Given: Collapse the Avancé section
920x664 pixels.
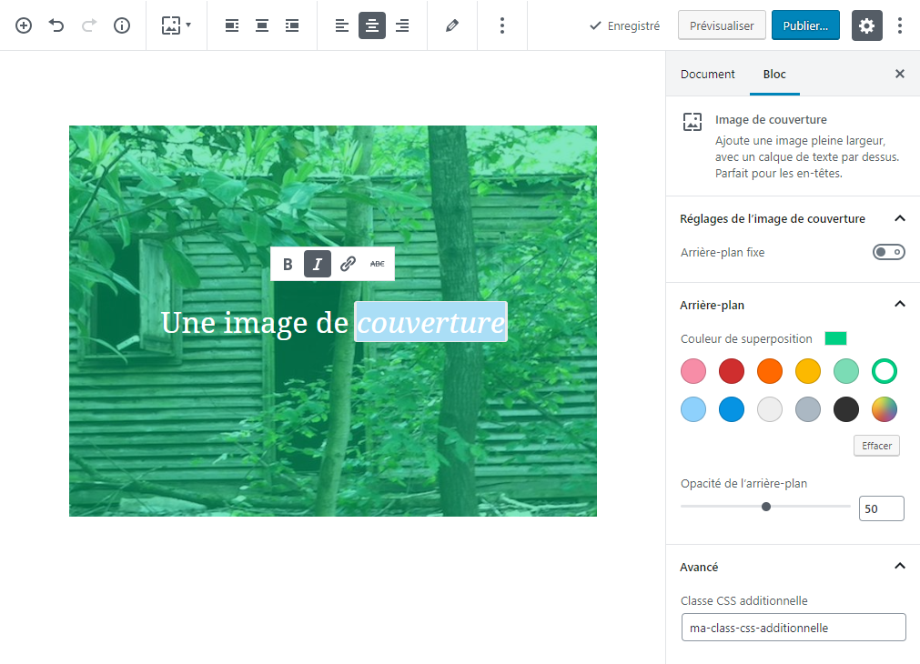Looking at the screenshot, I should tap(899, 566).
